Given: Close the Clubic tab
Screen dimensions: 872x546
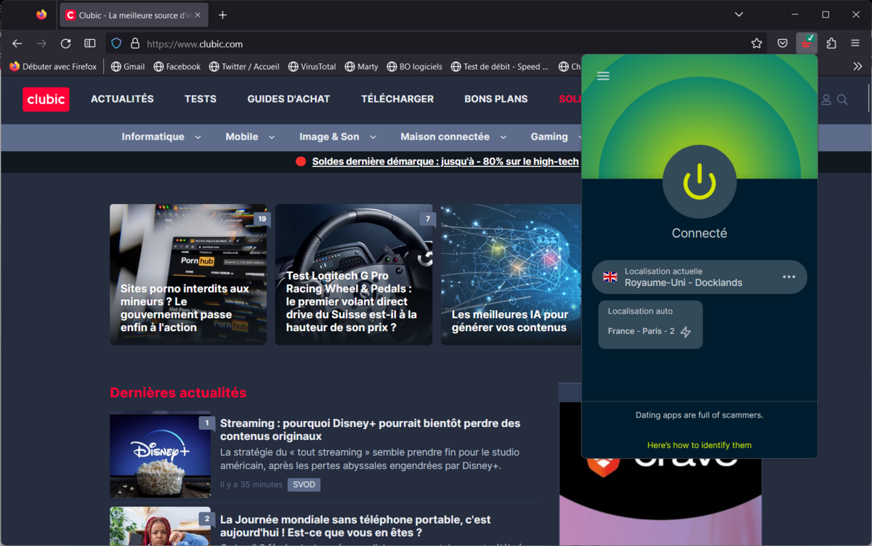Looking at the screenshot, I should [198, 15].
